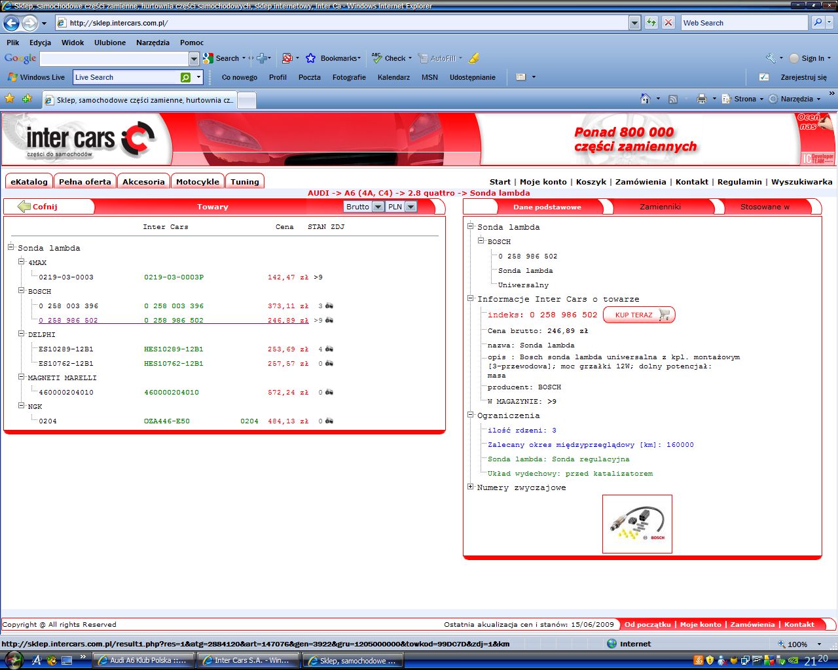
Task: Click the Live Search go button
Action: click(185, 77)
